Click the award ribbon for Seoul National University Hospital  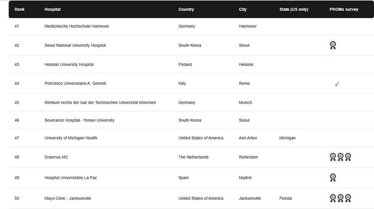coord(333,45)
